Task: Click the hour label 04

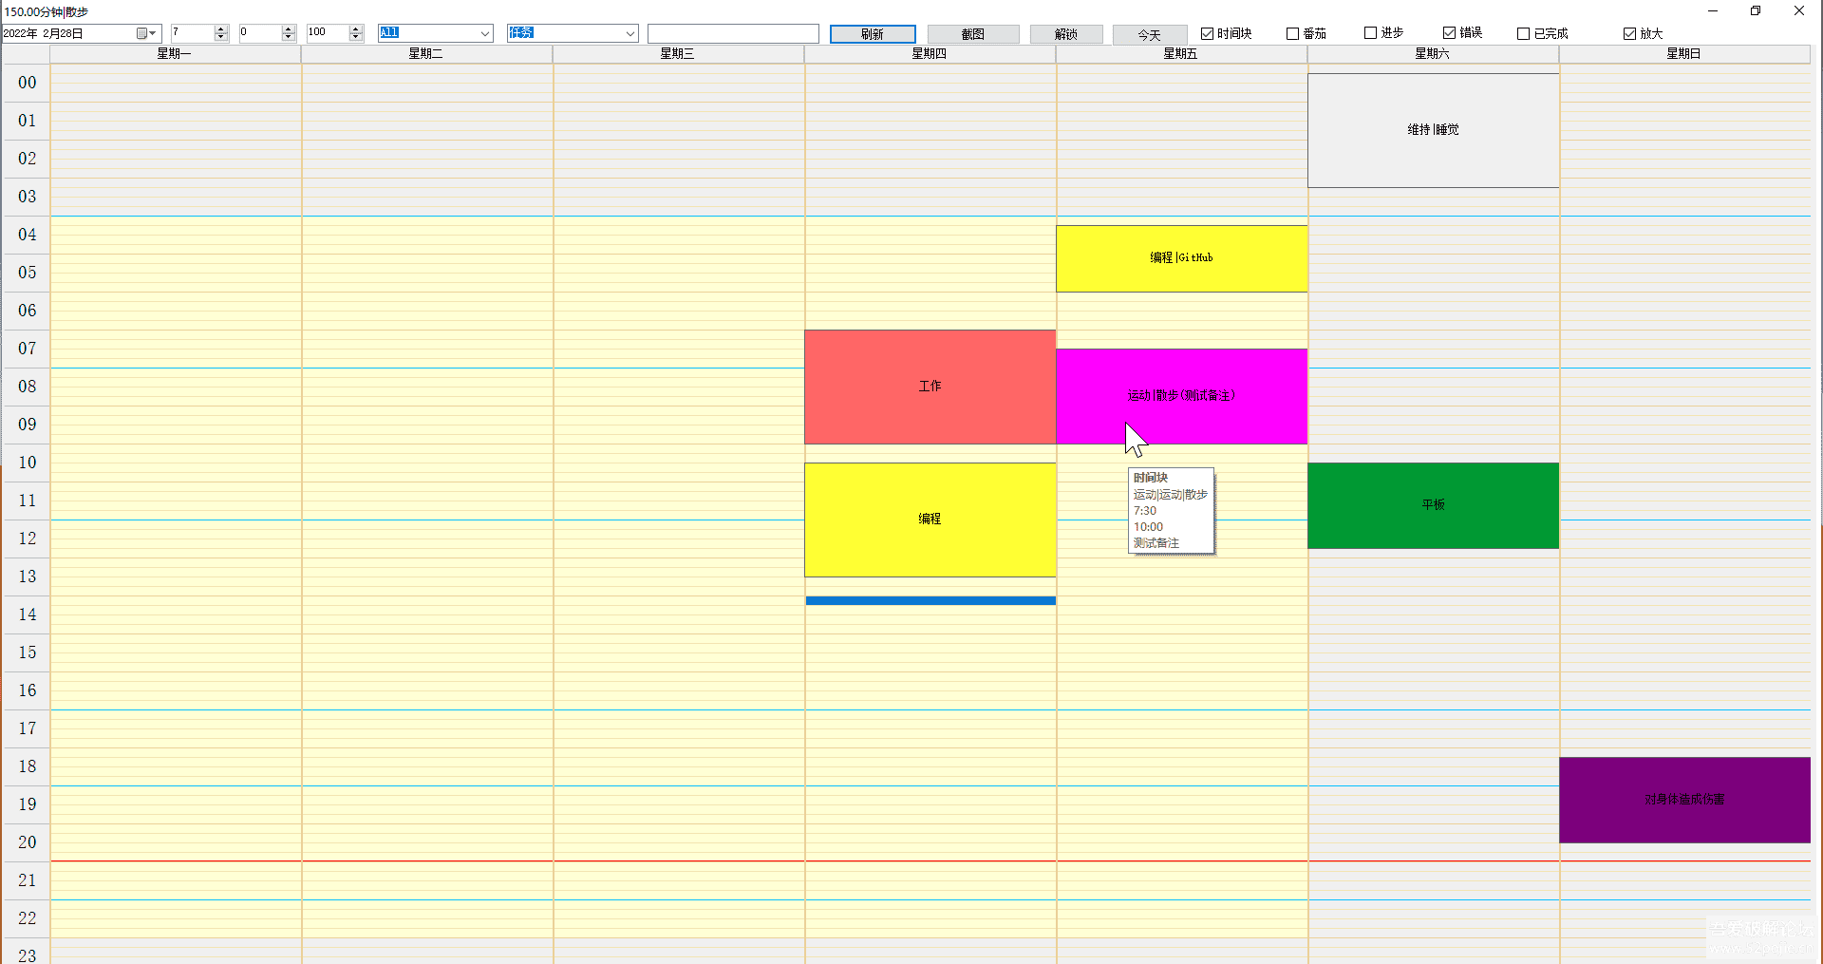Action: pyautogui.click(x=28, y=235)
